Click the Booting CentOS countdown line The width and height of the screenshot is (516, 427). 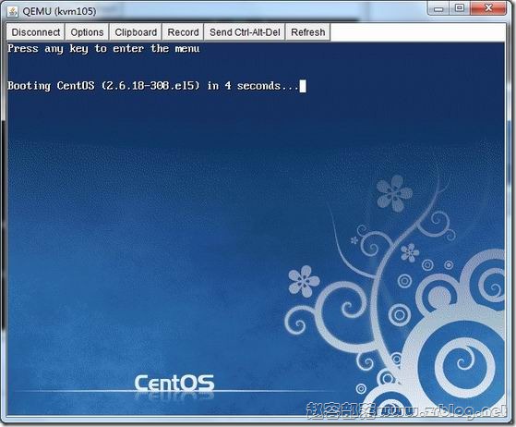[153, 86]
